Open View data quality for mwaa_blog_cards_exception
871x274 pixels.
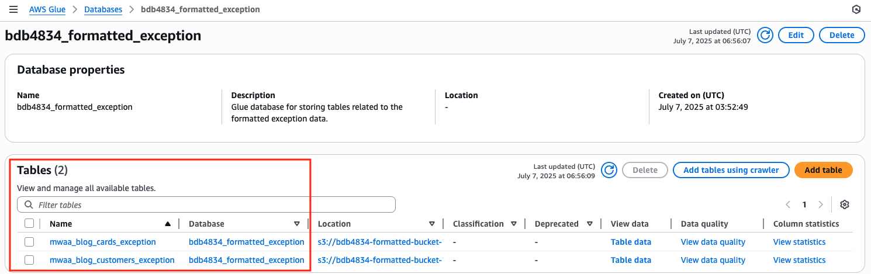713,242
